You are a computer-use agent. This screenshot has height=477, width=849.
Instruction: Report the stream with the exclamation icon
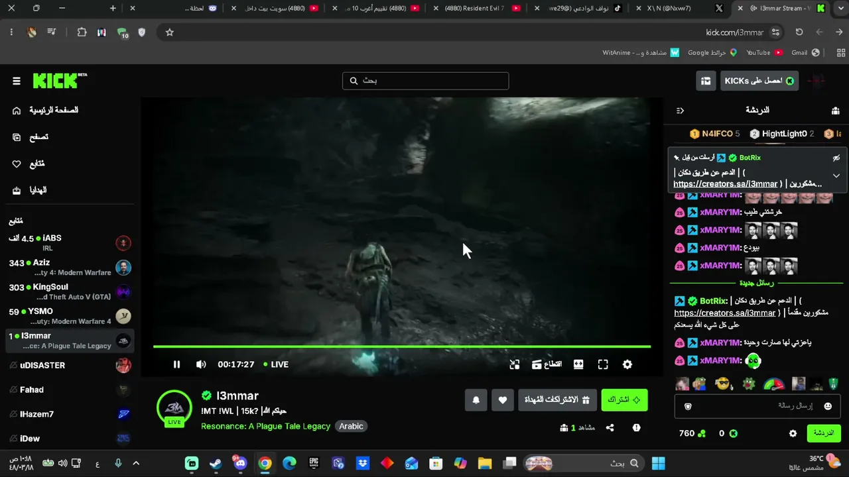click(636, 428)
